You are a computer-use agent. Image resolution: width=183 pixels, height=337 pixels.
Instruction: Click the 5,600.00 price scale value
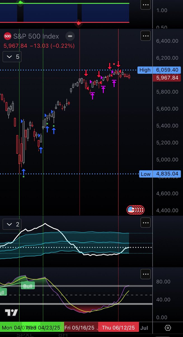pos(167,109)
